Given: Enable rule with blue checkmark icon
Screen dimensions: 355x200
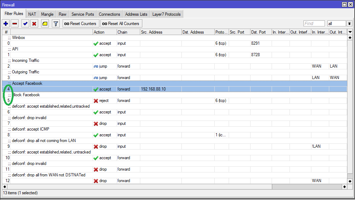Looking at the screenshot, I should click(x=25, y=24).
